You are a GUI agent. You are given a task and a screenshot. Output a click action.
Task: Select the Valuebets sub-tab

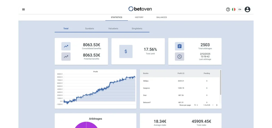pos(113,28)
